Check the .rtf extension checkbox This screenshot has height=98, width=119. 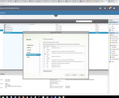44,65
